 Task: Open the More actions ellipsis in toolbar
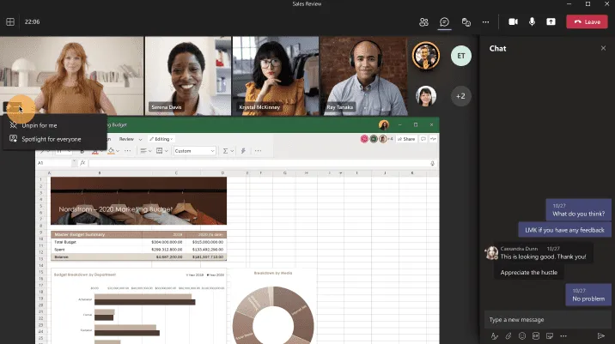pyautogui.click(x=486, y=21)
